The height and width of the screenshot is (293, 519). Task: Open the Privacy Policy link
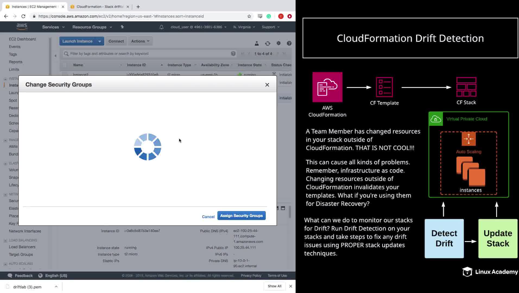click(251, 276)
